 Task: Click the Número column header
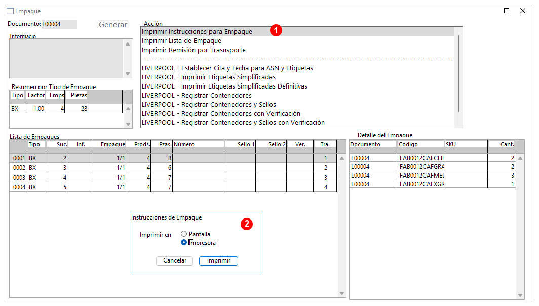[x=199, y=144]
